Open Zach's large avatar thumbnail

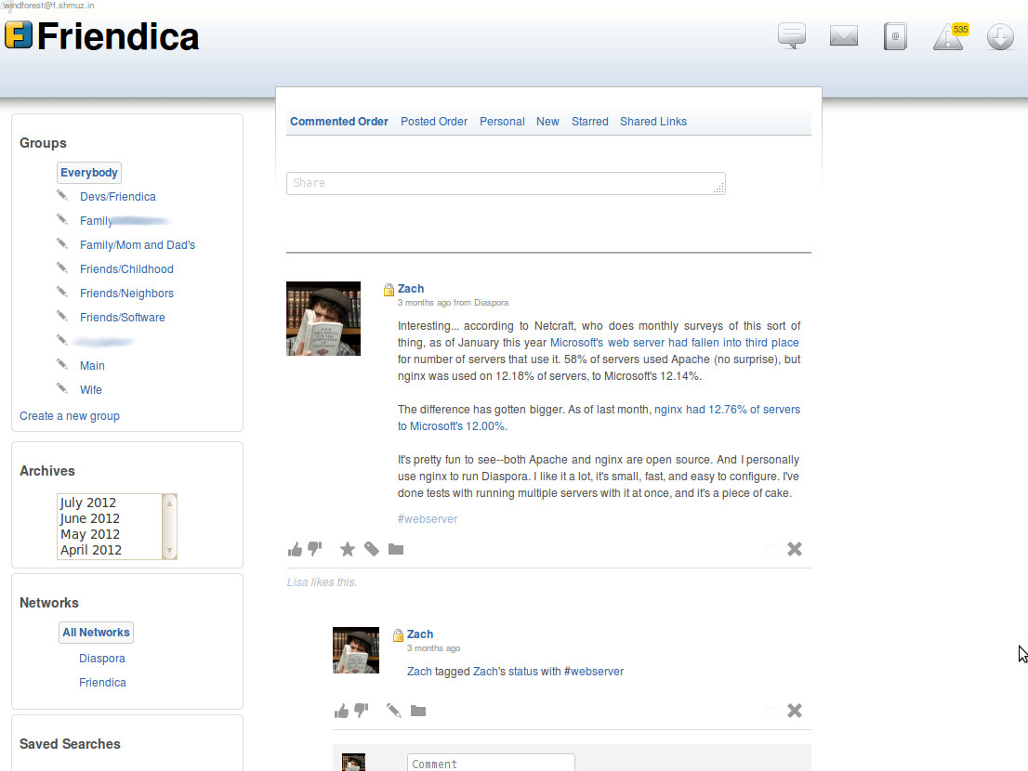[323, 319]
